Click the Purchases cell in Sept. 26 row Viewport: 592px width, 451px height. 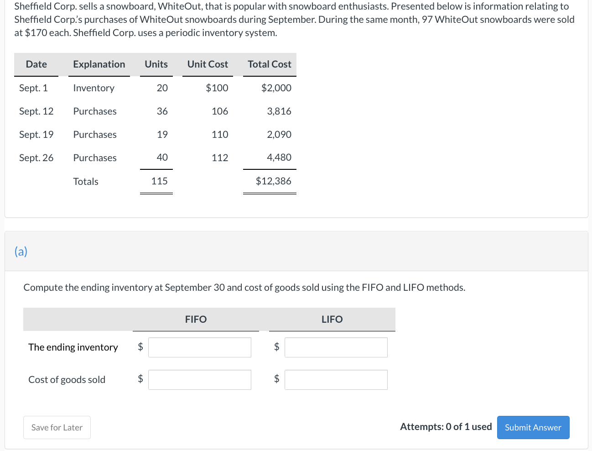pyautogui.click(x=95, y=157)
